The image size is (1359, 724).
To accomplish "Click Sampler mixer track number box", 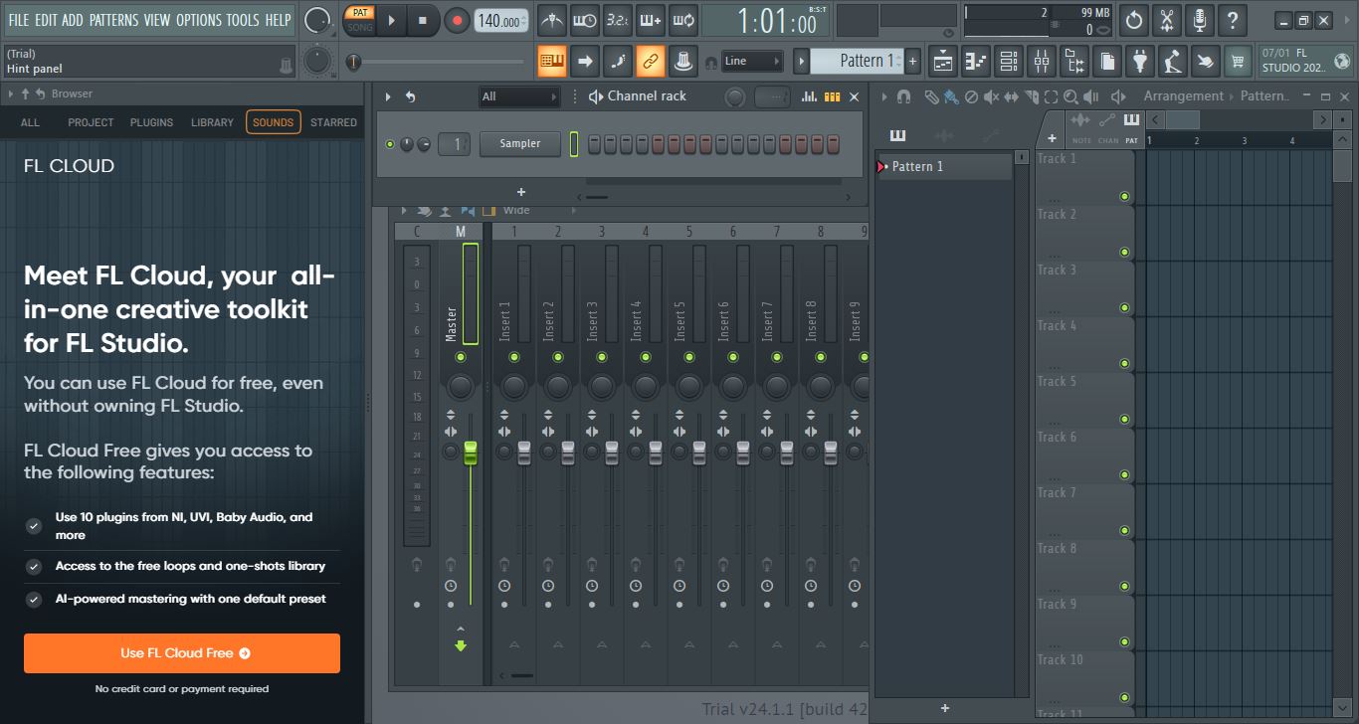I will [454, 144].
